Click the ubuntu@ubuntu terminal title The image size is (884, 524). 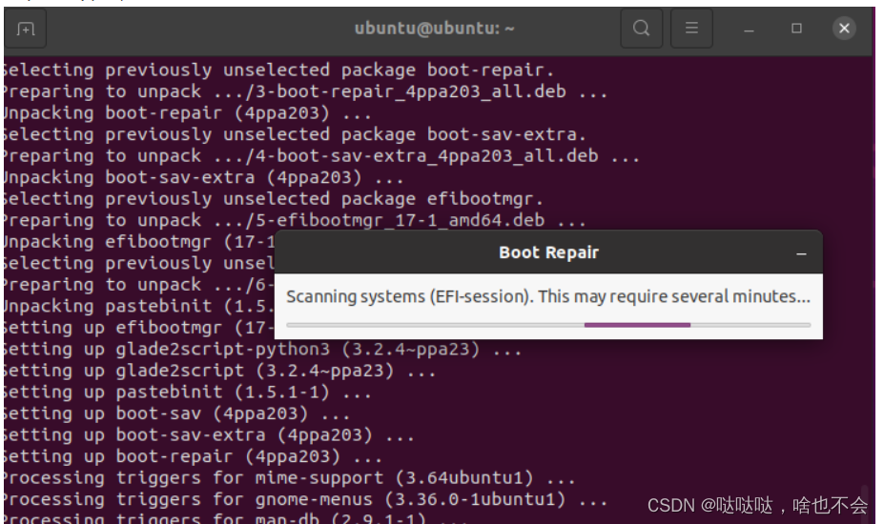click(434, 29)
